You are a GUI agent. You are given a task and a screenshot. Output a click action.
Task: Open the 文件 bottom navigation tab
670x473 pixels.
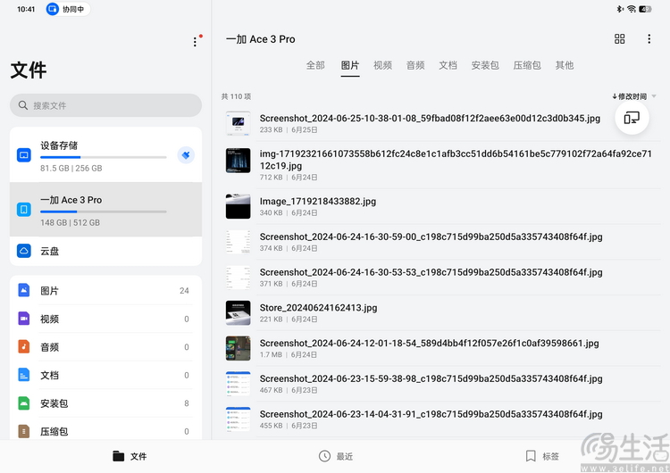pyautogui.click(x=130, y=456)
